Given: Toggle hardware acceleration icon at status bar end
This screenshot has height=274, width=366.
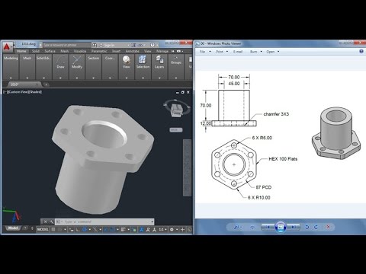Looking at the screenshot, I should (x=190, y=230).
